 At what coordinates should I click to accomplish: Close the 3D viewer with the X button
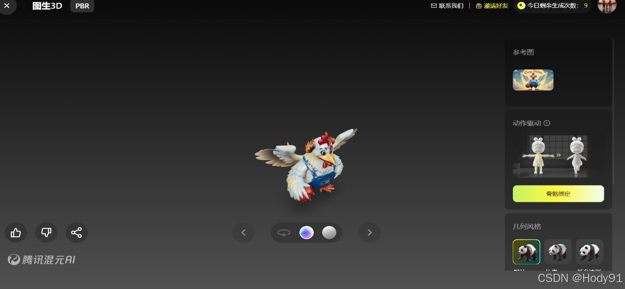pyautogui.click(x=6, y=5)
